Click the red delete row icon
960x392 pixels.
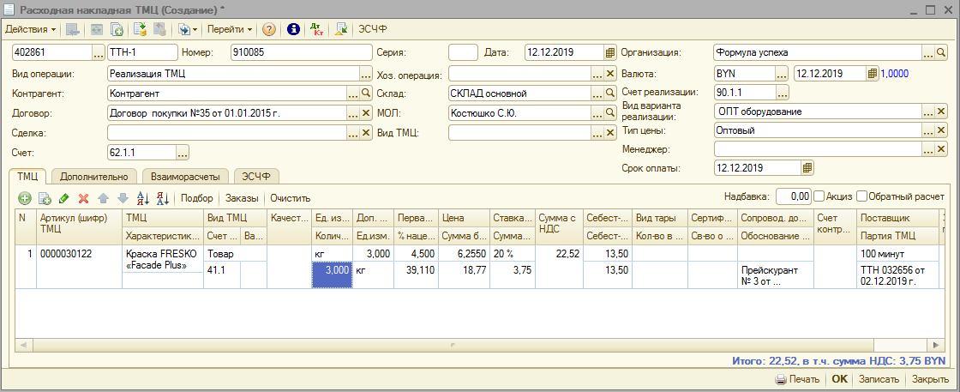(x=83, y=198)
